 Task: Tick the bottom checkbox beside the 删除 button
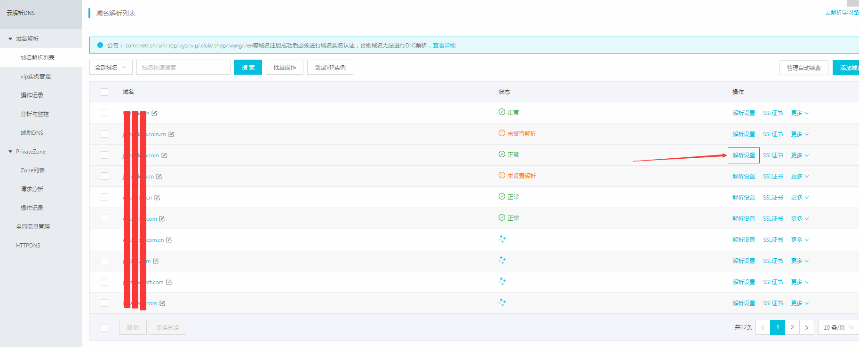(104, 328)
